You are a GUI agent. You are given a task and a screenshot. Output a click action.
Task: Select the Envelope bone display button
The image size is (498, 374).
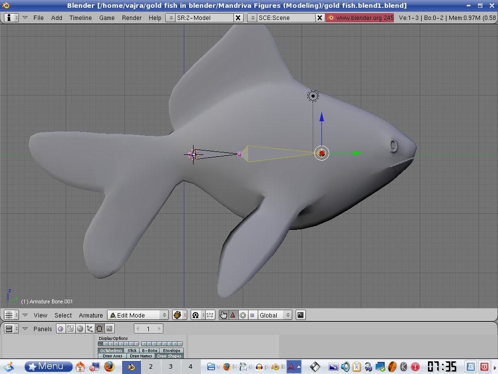[172, 351]
